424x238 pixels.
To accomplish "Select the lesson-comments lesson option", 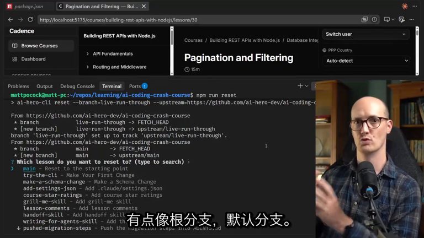I will (x=80, y=208).
